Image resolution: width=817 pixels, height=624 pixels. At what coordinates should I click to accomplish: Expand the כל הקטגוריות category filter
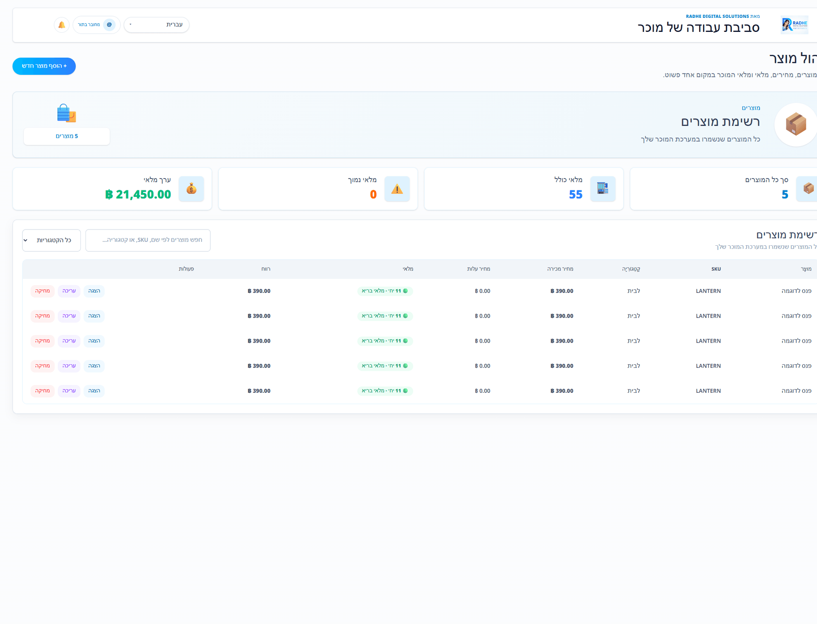coord(51,240)
